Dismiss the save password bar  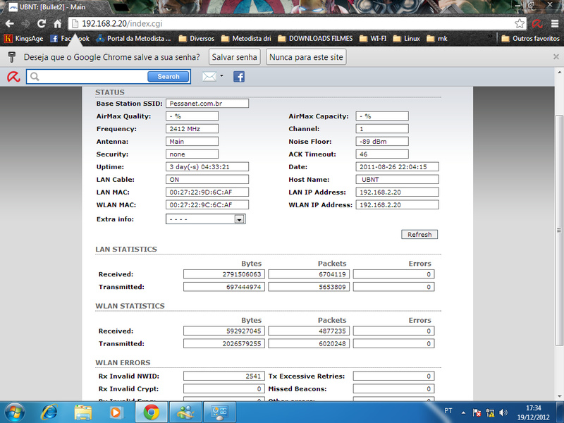[x=556, y=57]
